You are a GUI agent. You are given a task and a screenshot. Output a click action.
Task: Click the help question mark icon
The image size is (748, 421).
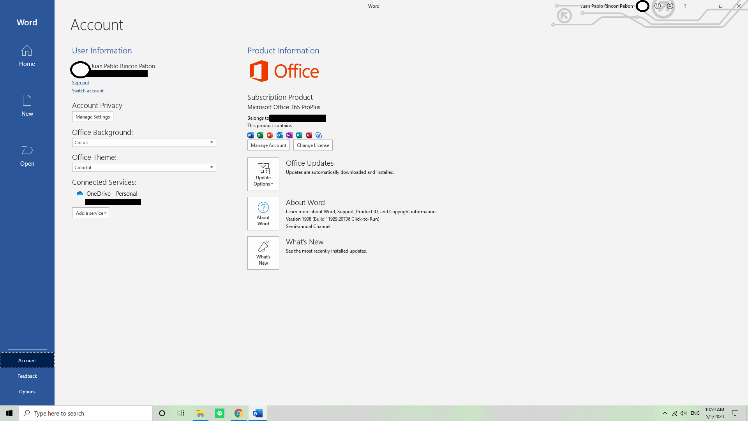(x=685, y=6)
